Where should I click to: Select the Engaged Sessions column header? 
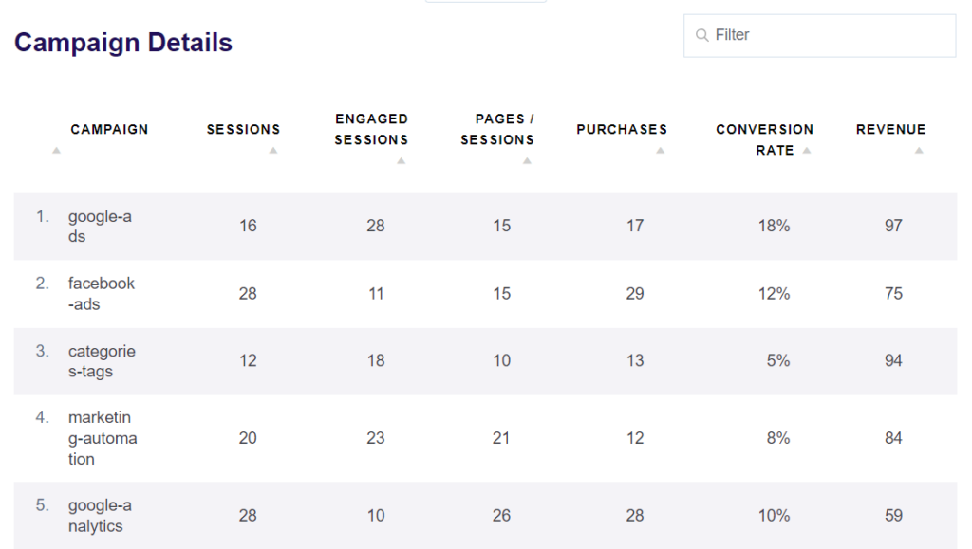[371, 130]
